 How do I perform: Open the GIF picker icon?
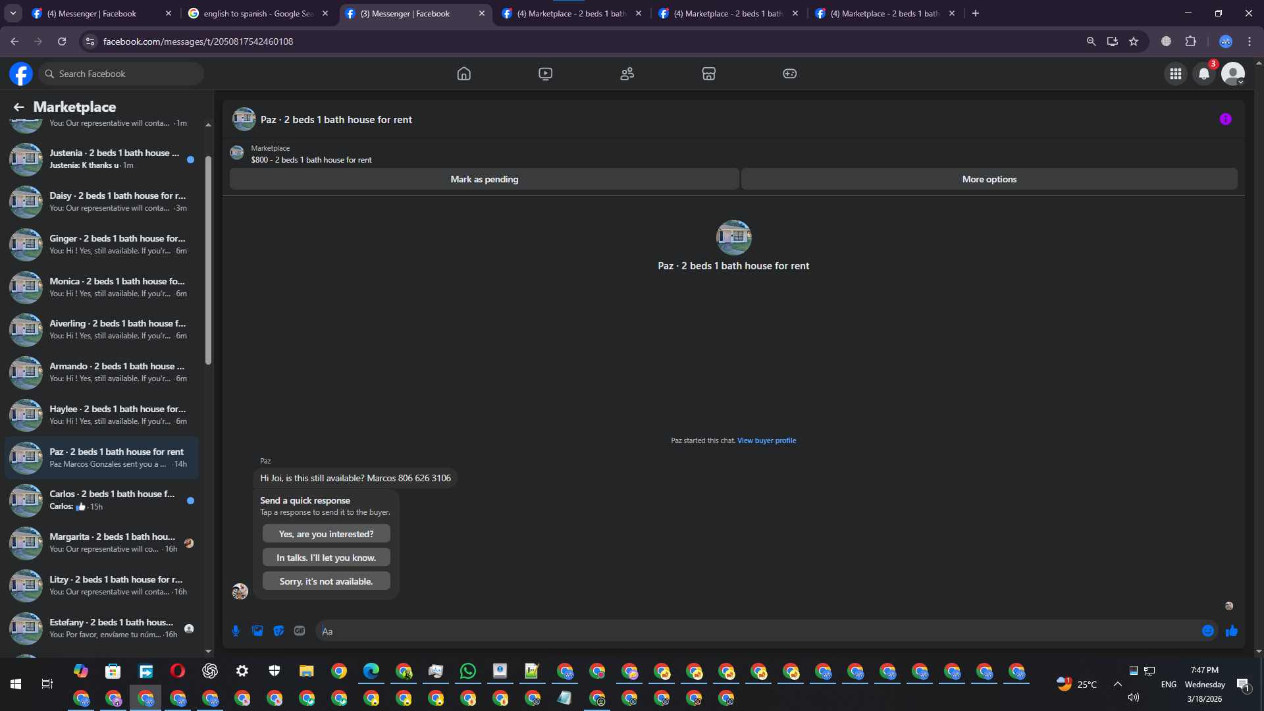(x=300, y=631)
